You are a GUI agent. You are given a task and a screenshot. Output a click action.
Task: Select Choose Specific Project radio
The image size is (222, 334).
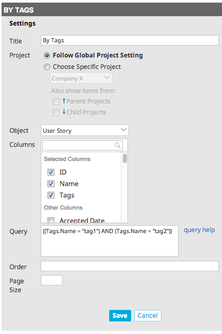pos(47,67)
